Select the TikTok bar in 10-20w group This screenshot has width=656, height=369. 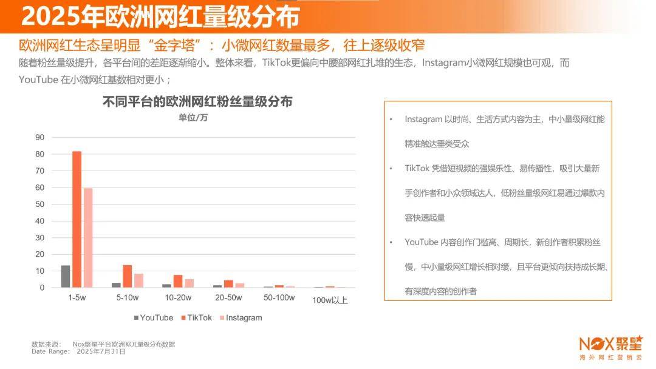pyautogui.click(x=178, y=281)
